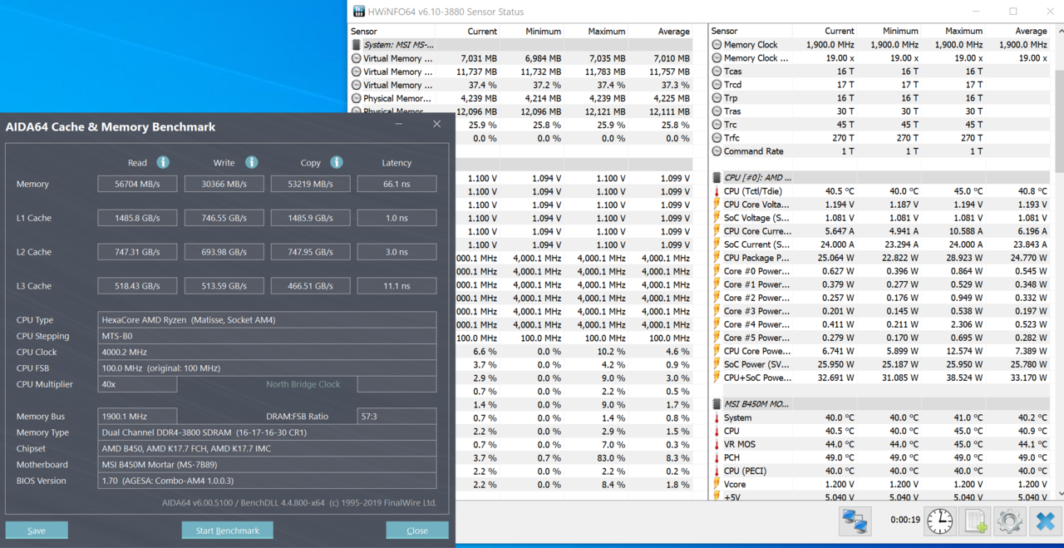Screen dimensions: 1064x548
Task: Click the Maximum column header in left pane
Action: (607, 32)
